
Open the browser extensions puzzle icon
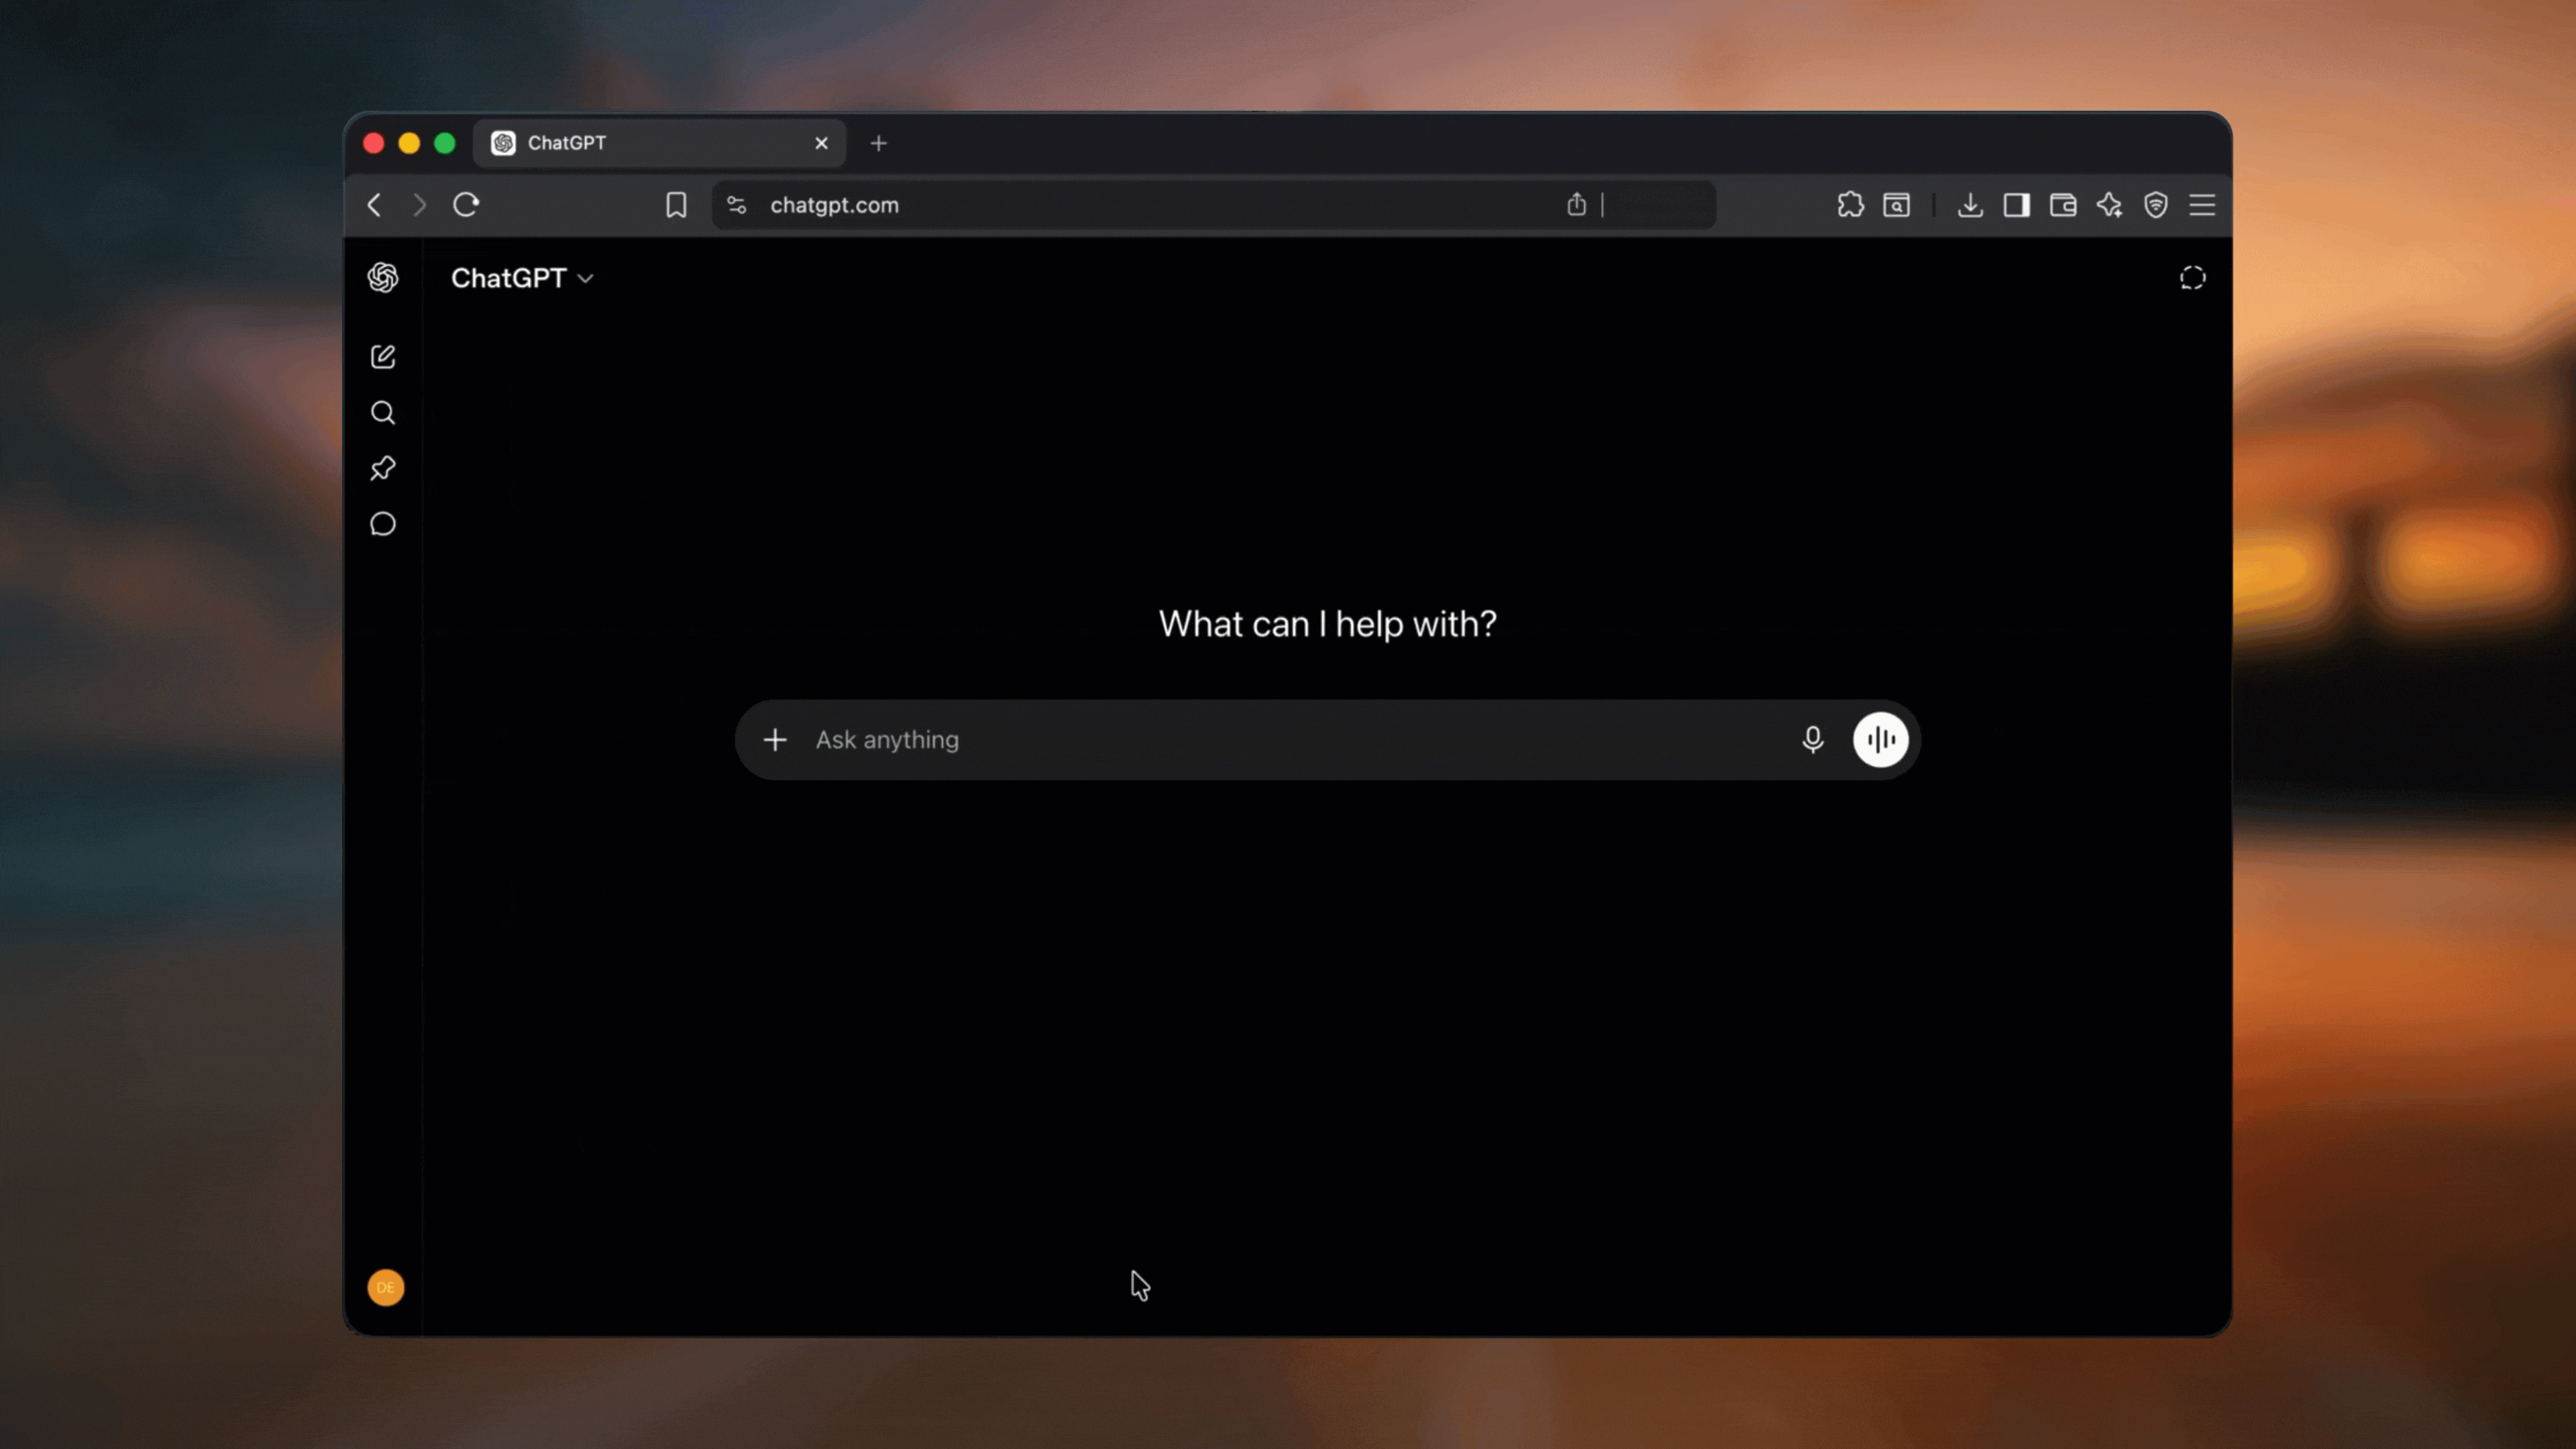1850,205
